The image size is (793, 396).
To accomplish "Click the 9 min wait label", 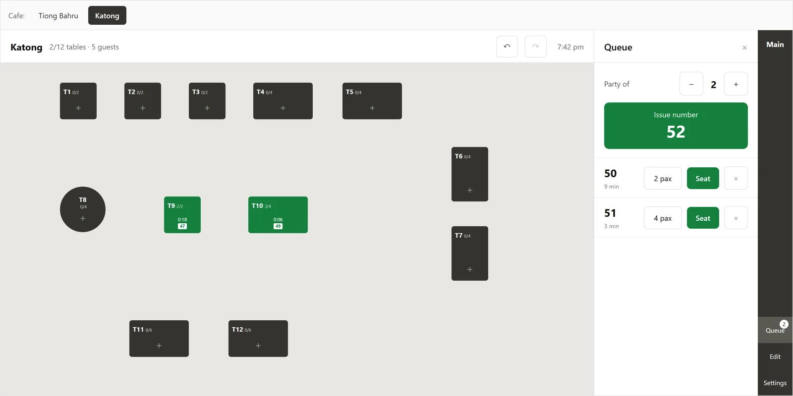I will (x=612, y=187).
